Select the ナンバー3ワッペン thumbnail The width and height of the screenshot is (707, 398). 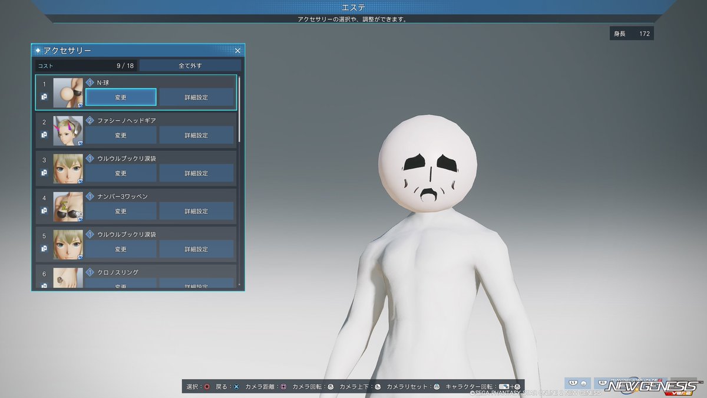pyautogui.click(x=68, y=206)
